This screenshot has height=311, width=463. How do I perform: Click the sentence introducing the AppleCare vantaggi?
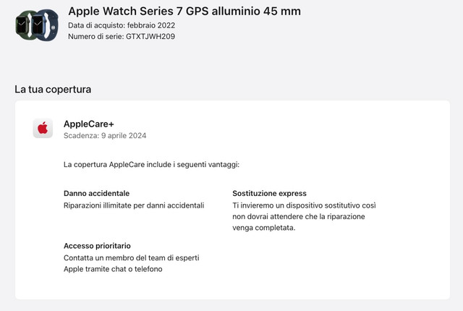151,164
